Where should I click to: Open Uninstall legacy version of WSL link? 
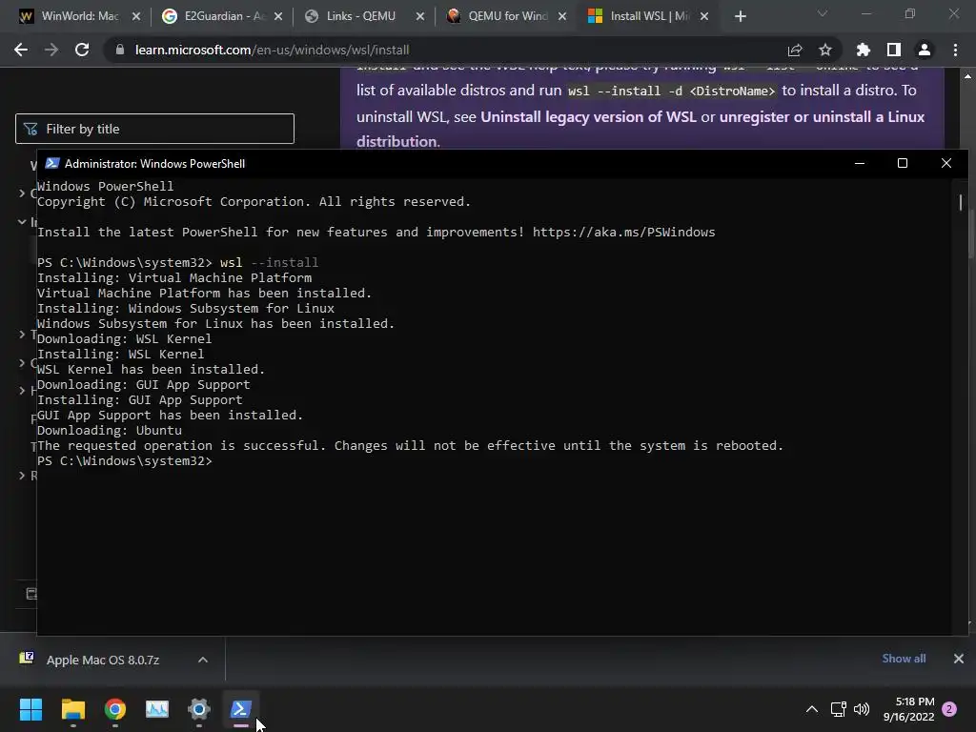(x=588, y=117)
